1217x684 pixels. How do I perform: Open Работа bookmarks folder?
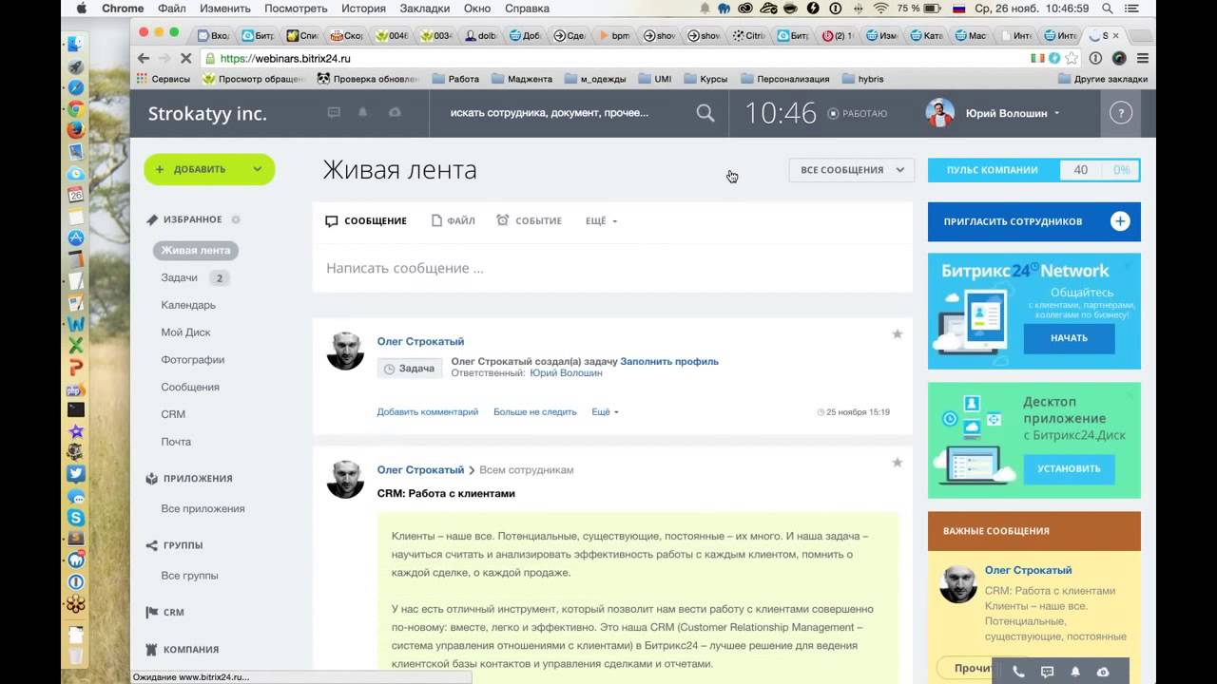[x=455, y=79]
